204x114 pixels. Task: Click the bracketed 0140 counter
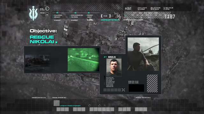[x=106, y=16]
